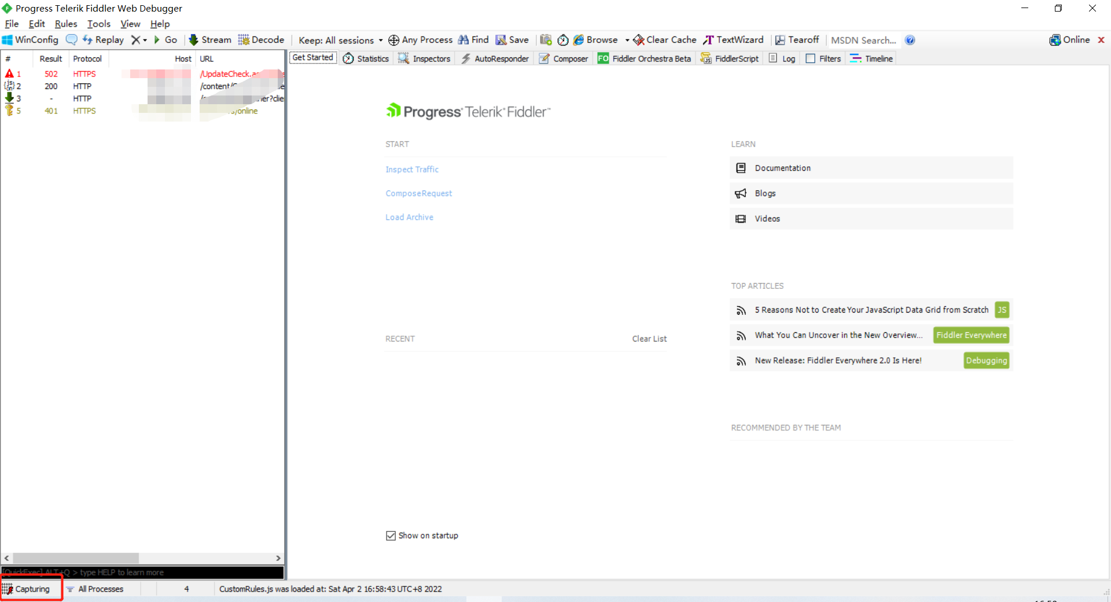Open the Log tab

tap(782, 58)
